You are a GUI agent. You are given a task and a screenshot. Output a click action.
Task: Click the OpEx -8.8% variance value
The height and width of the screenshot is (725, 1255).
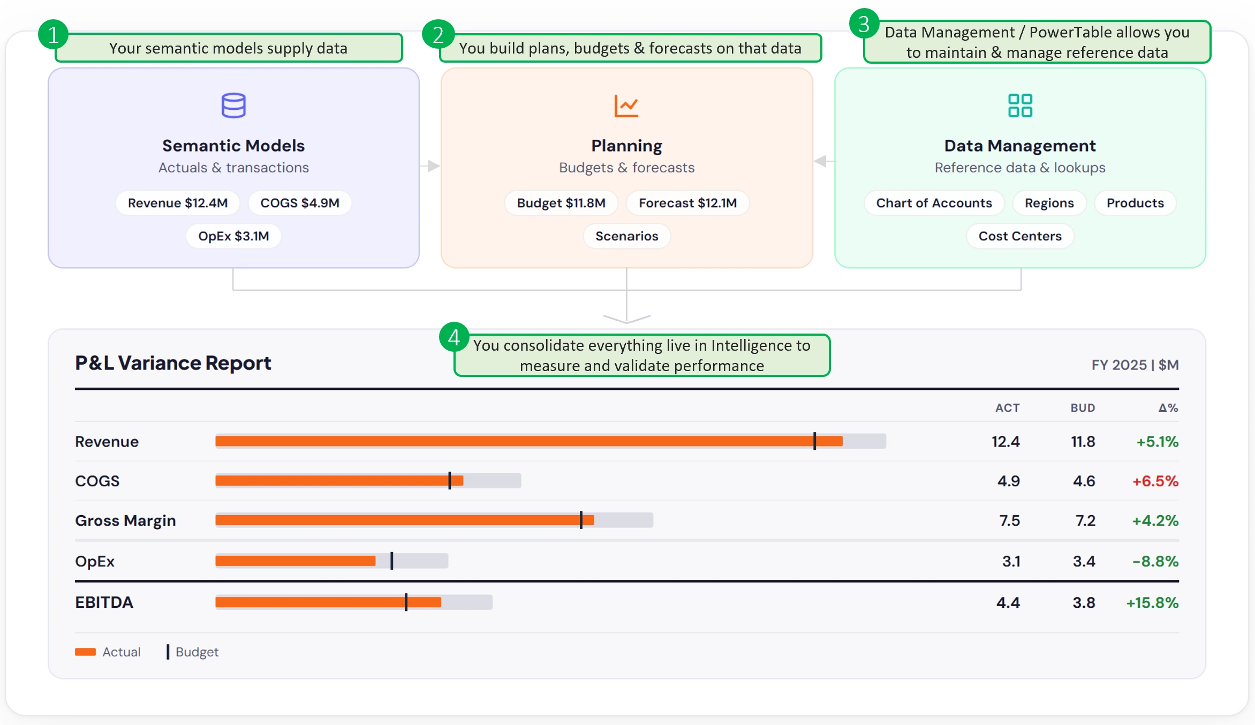pyautogui.click(x=1155, y=561)
